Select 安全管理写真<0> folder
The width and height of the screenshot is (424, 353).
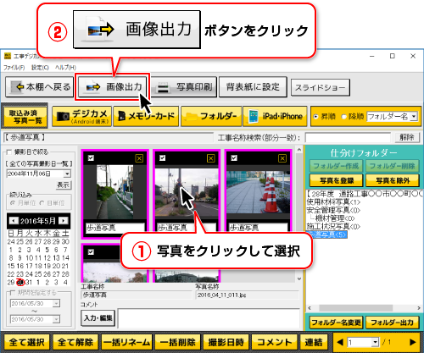(x=333, y=210)
